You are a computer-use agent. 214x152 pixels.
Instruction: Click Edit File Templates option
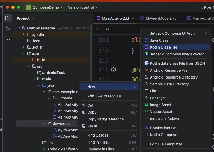(168, 144)
